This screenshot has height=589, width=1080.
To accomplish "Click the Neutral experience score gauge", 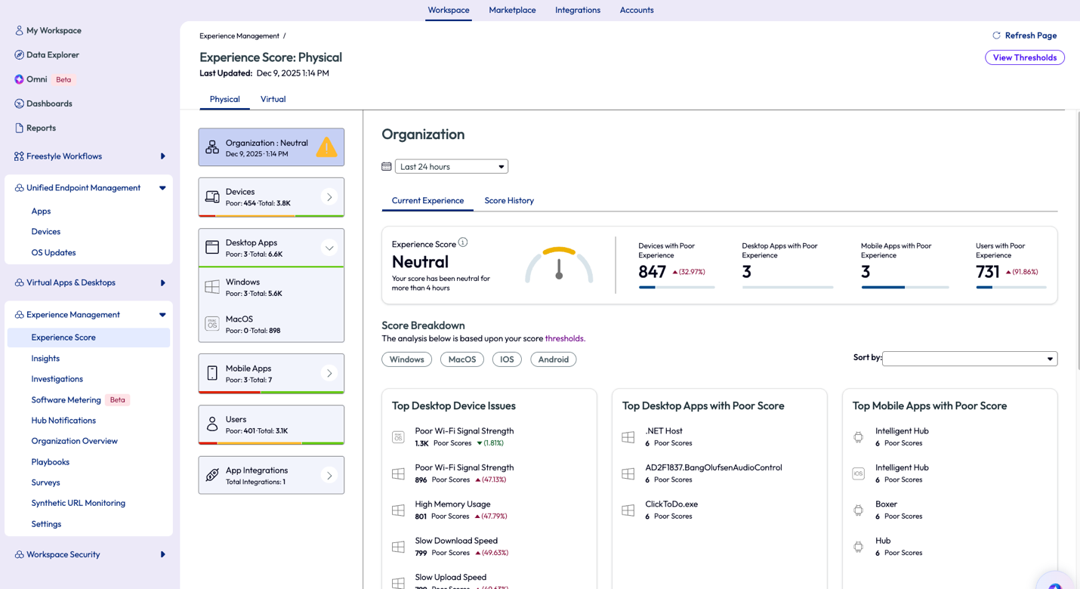I will point(559,265).
